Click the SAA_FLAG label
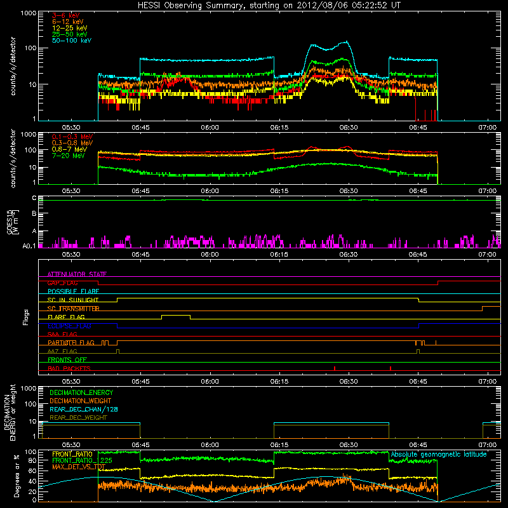The height and width of the screenshot is (508, 508). pos(62,334)
